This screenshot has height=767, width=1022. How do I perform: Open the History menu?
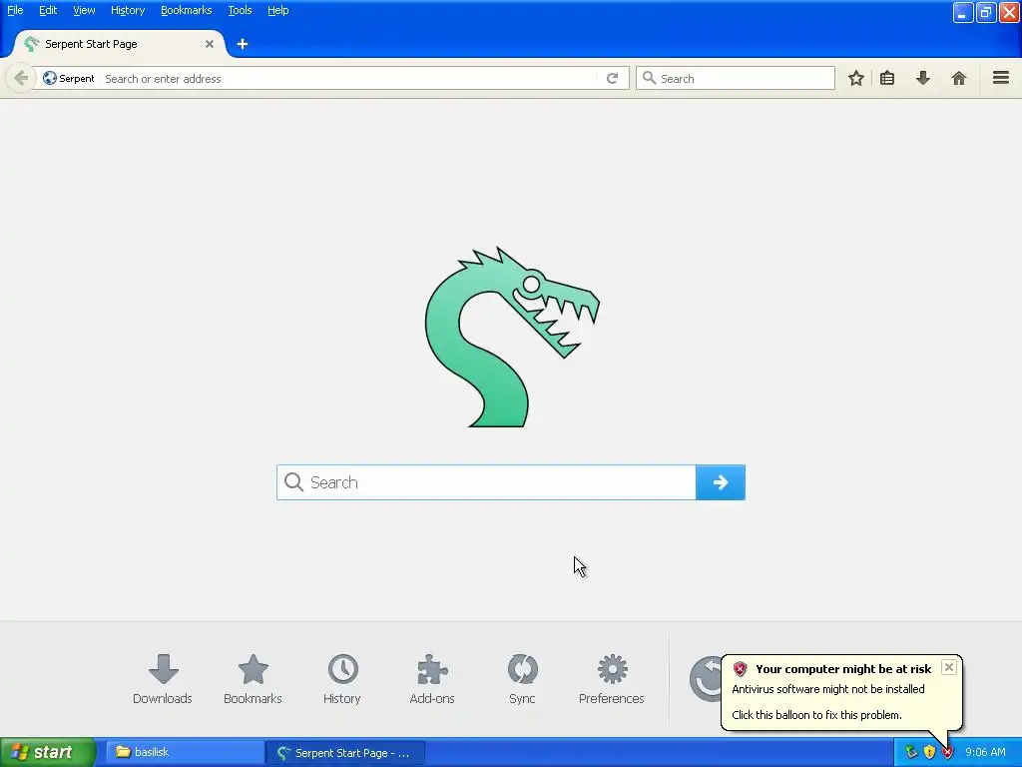pyautogui.click(x=128, y=10)
